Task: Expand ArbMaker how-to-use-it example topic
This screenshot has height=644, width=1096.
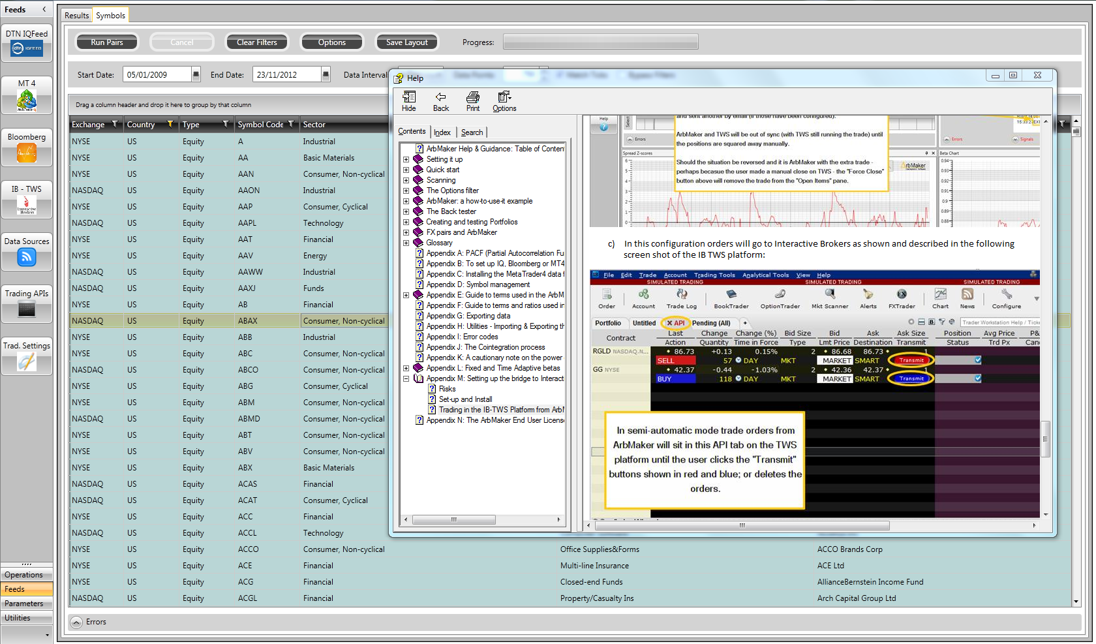Action: (x=406, y=201)
